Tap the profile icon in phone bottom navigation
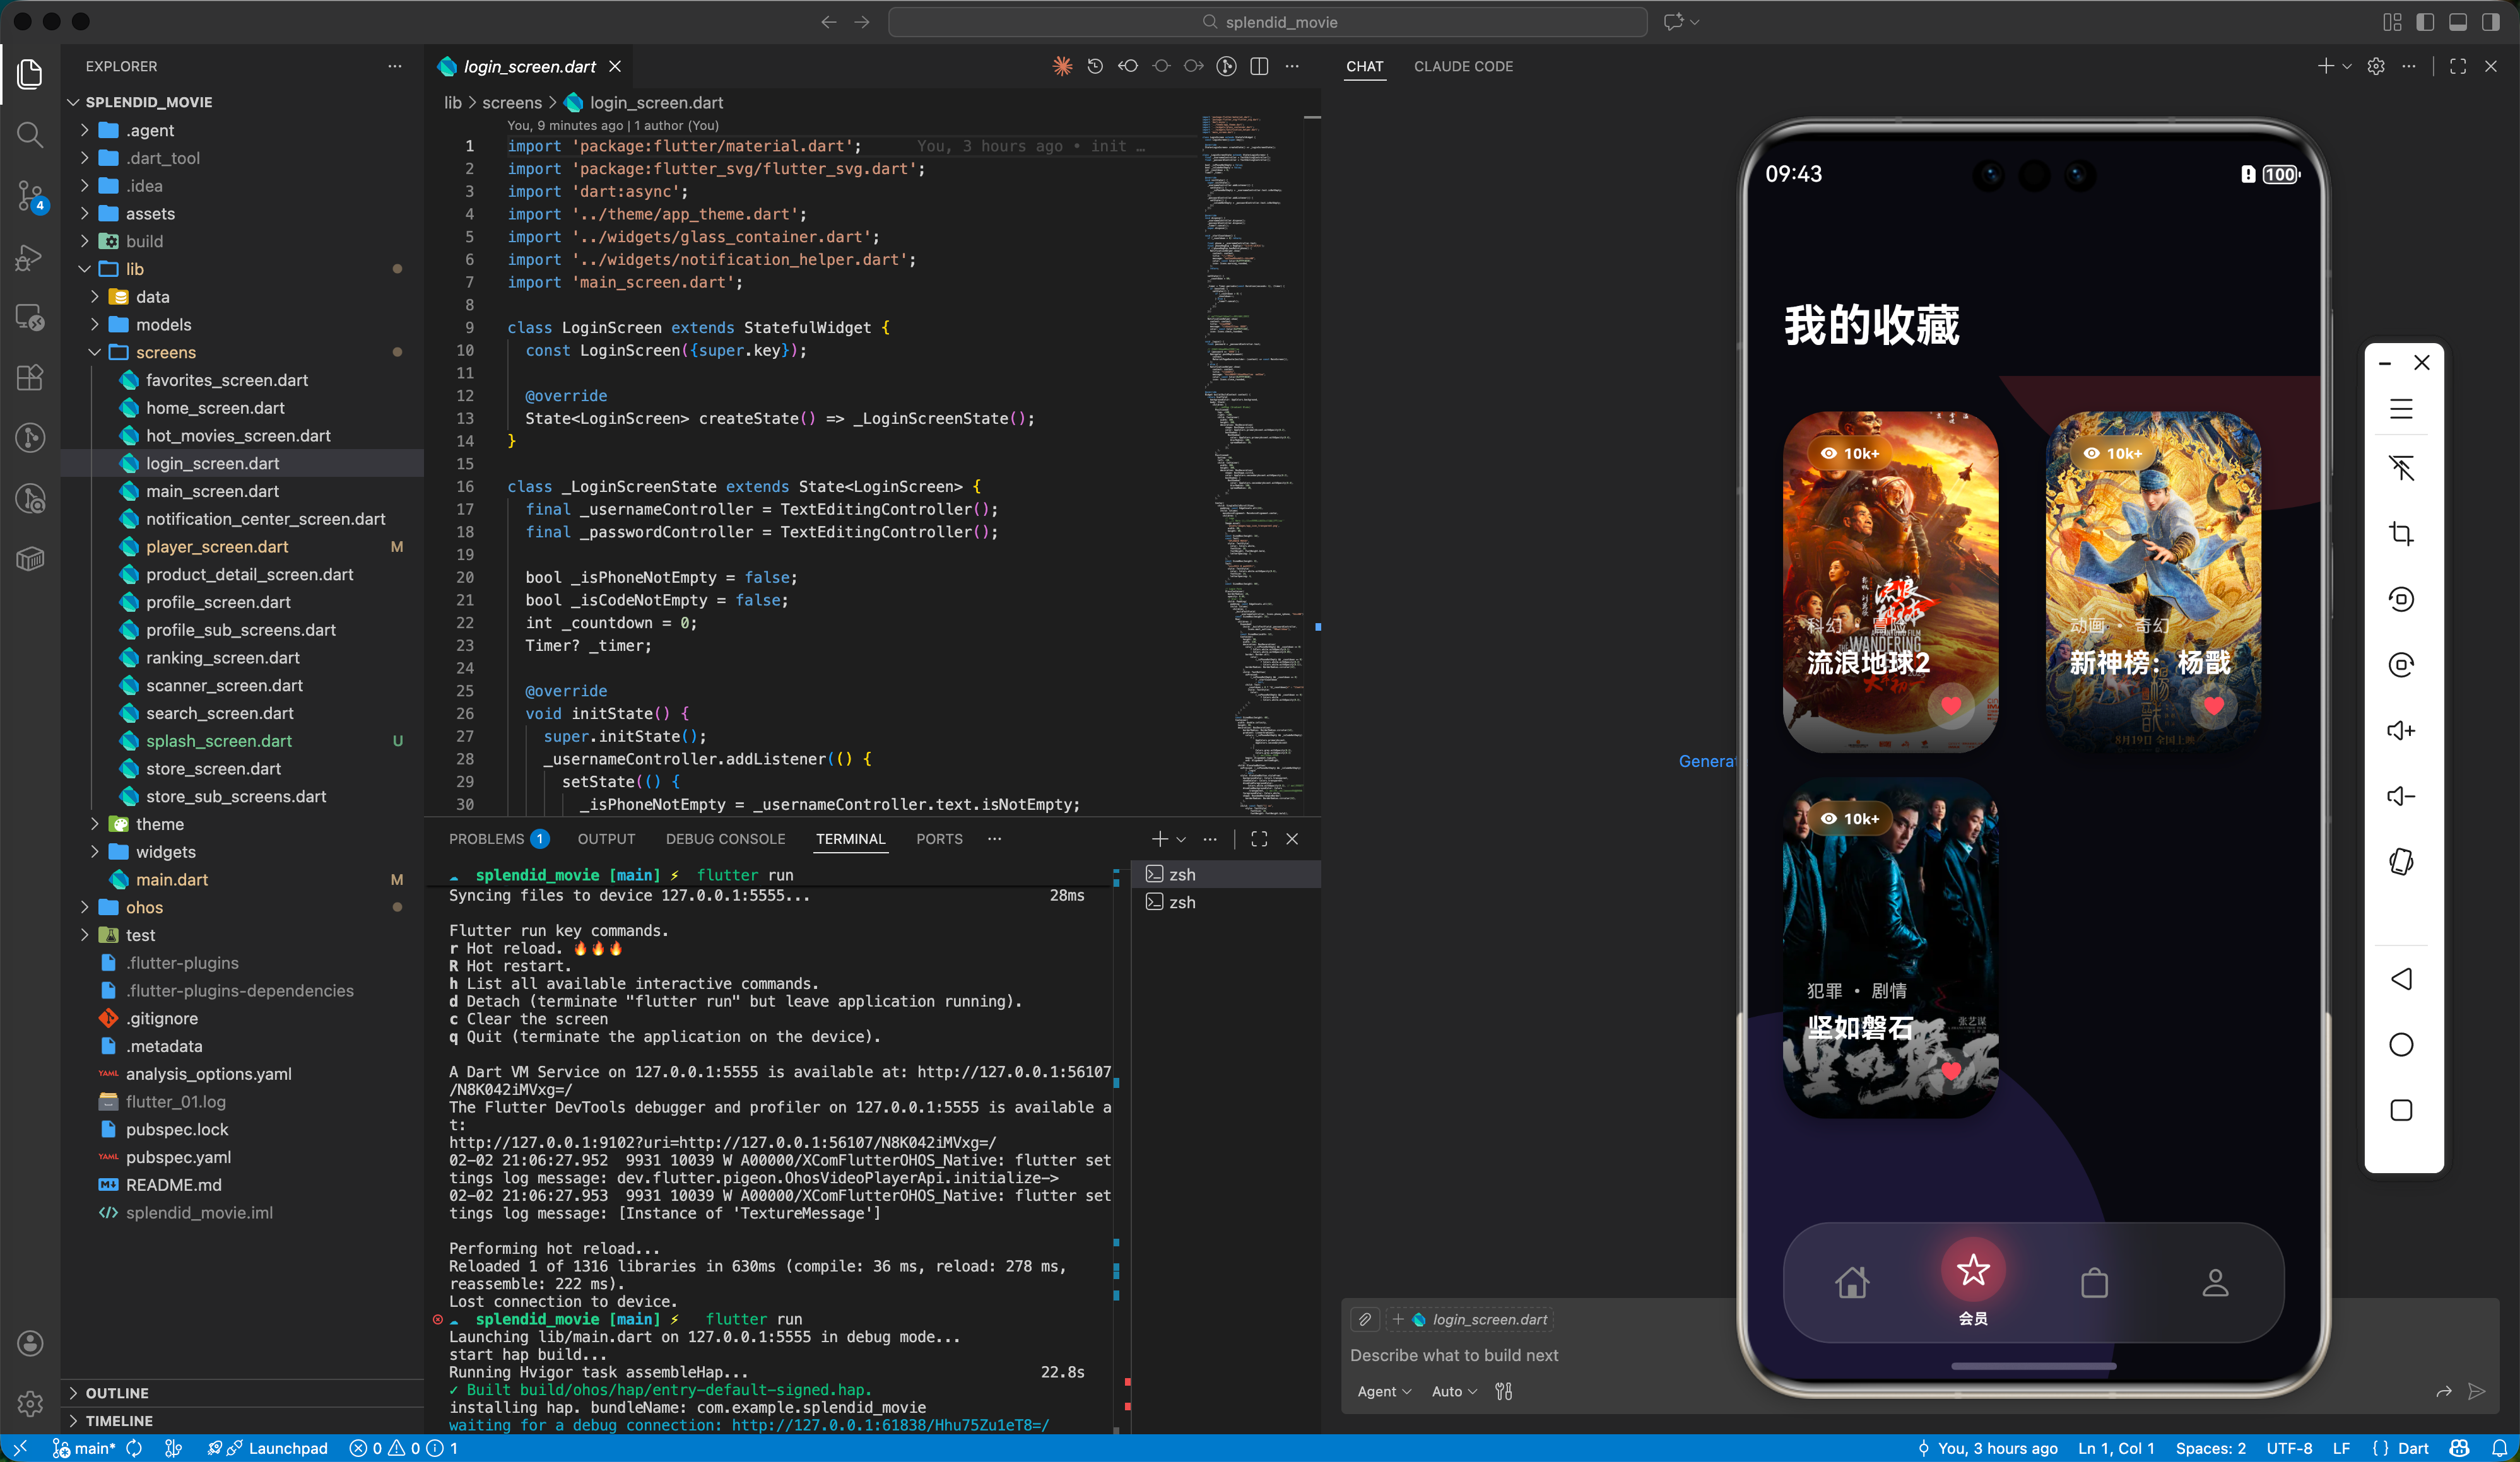 [x=2215, y=1282]
